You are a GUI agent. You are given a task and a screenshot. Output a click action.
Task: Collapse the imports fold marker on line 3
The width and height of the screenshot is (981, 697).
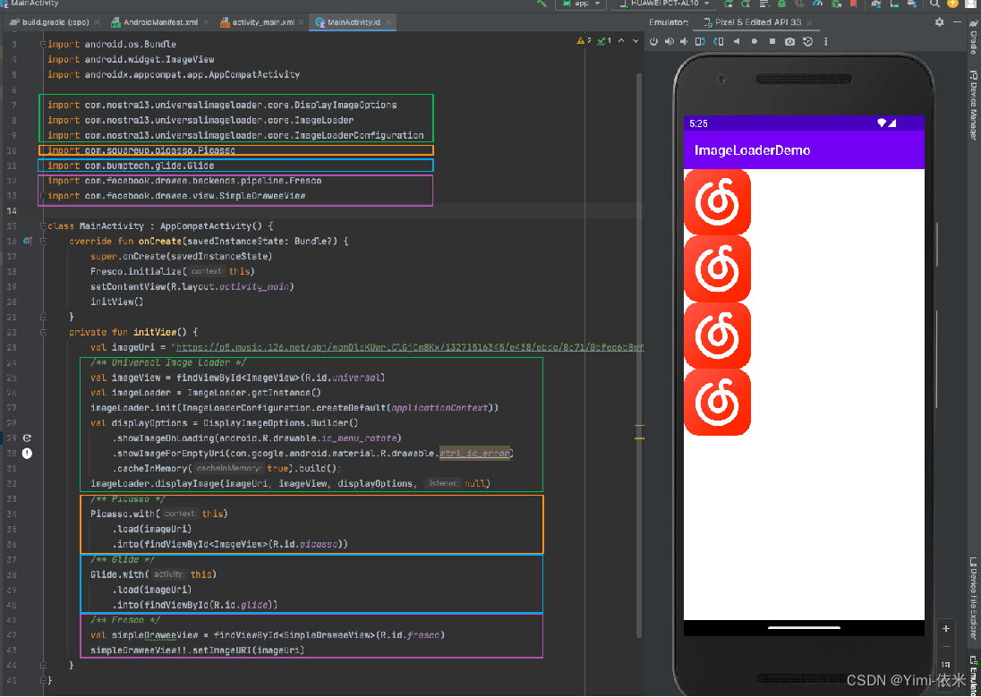pyautogui.click(x=43, y=45)
